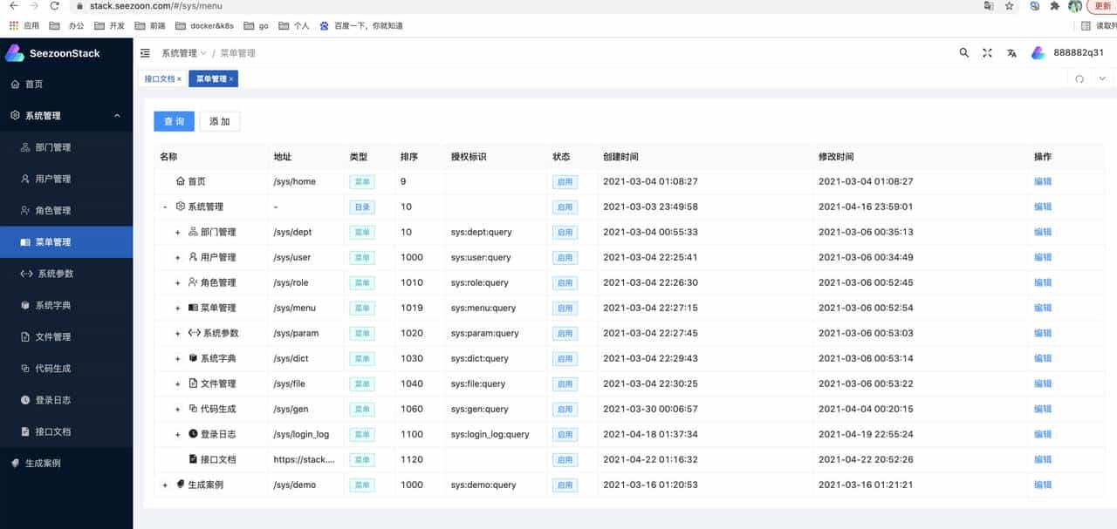1117x529 pixels.
Task: Click the refresh icon on tab bar
Action: pyautogui.click(x=1079, y=79)
